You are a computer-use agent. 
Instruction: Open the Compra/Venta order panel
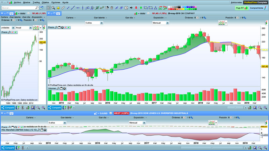(258, 8)
